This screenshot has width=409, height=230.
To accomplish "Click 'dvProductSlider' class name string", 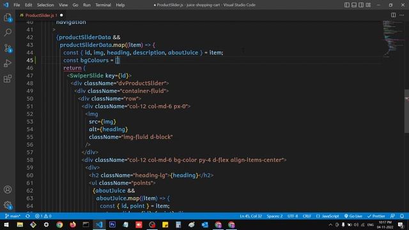I will 142,83.
